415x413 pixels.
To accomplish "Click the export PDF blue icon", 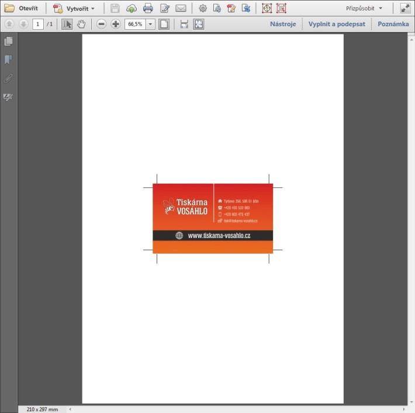I will (x=246, y=8).
